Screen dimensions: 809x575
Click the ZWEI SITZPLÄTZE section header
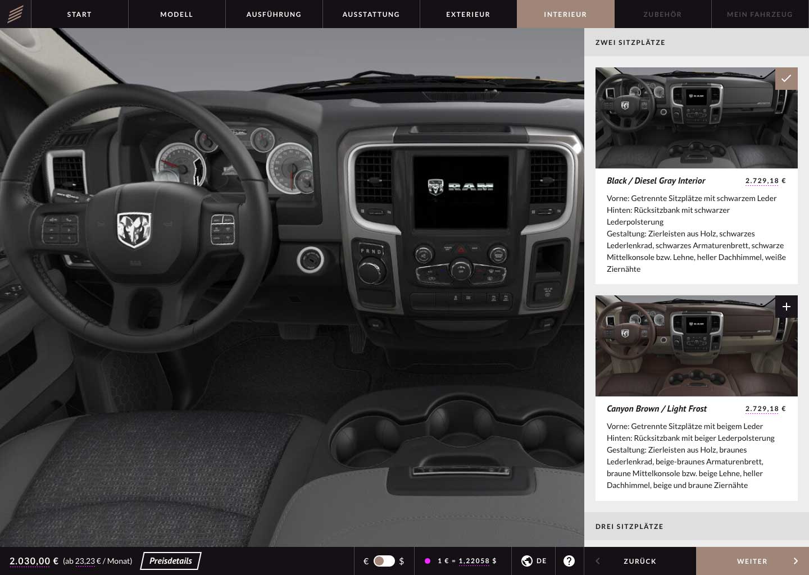[x=697, y=42]
